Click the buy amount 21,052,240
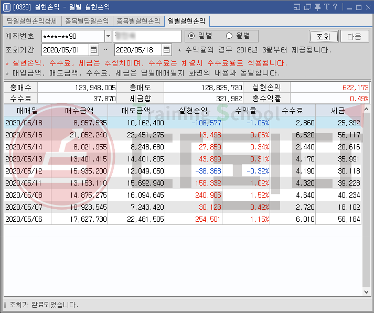374x313 pixels. [x=88, y=135]
